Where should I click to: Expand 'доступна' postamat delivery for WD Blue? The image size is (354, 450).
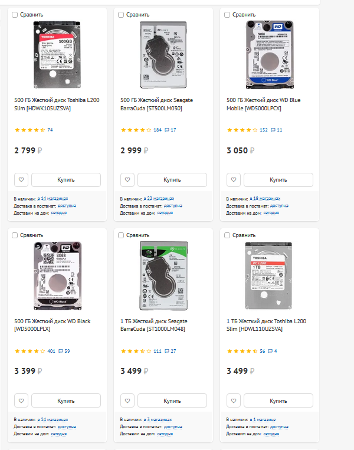point(279,206)
